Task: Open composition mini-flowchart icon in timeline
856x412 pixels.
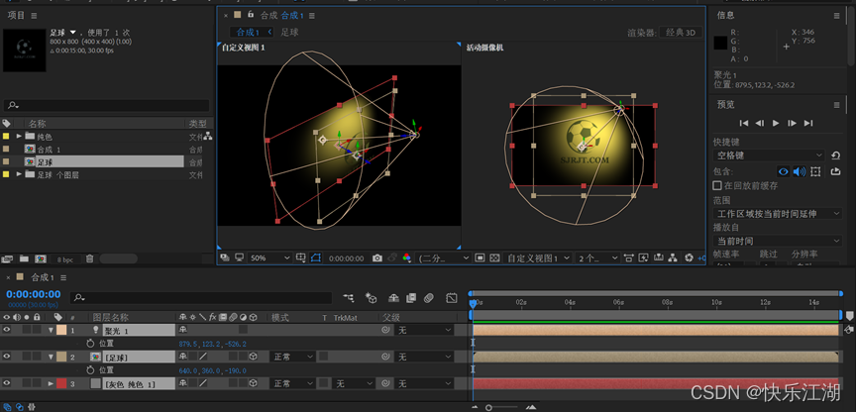Action: click(349, 298)
